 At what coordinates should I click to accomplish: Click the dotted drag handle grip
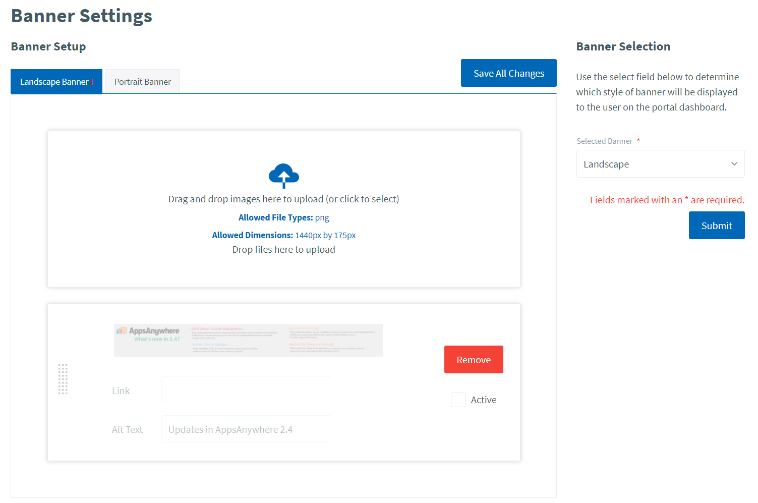click(63, 379)
